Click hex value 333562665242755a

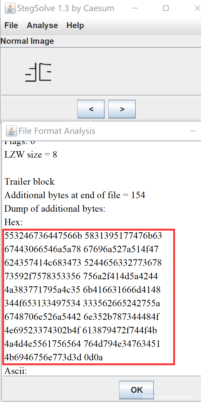click(x=121, y=303)
